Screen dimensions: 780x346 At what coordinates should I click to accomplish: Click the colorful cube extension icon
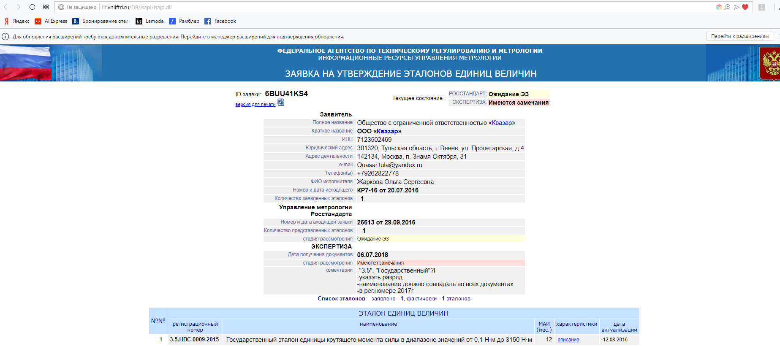pos(719,7)
